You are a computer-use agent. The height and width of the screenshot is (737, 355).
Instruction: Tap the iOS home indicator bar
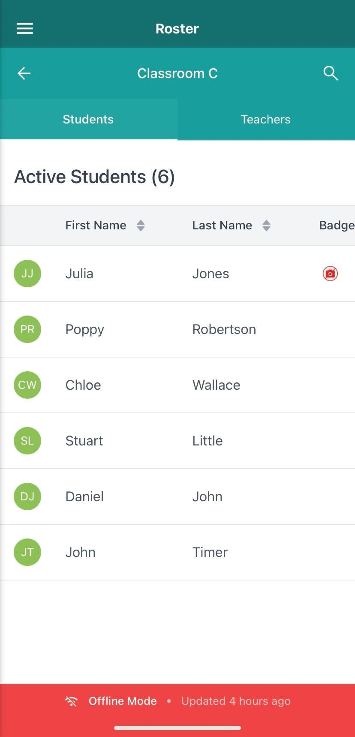(x=177, y=728)
